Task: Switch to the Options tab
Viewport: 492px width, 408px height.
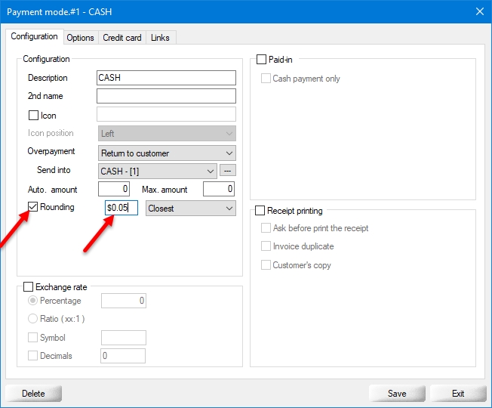Action: click(80, 38)
